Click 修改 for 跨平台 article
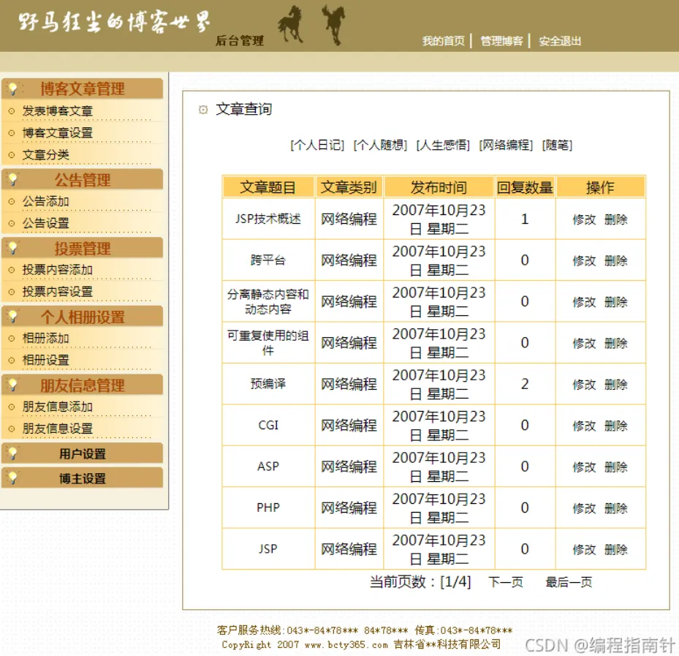Viewport: 679px width, 656px height. 584,261
